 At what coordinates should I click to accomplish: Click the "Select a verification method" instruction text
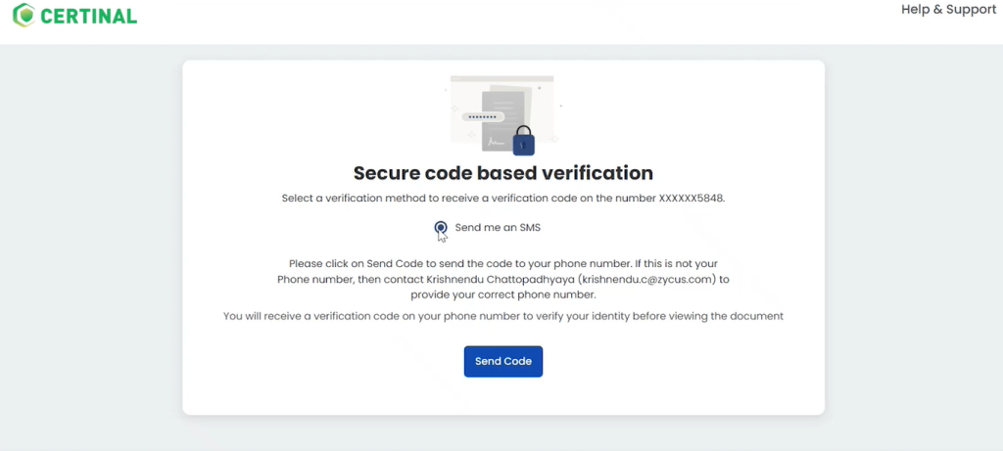pyautogui.click(x=503, y=198)
